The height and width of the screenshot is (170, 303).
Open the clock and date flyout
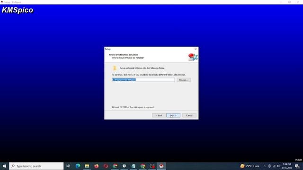(287, 166)
